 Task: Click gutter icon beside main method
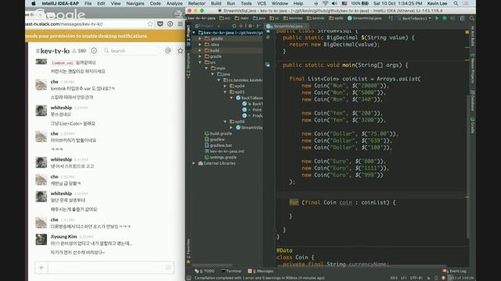268,65
